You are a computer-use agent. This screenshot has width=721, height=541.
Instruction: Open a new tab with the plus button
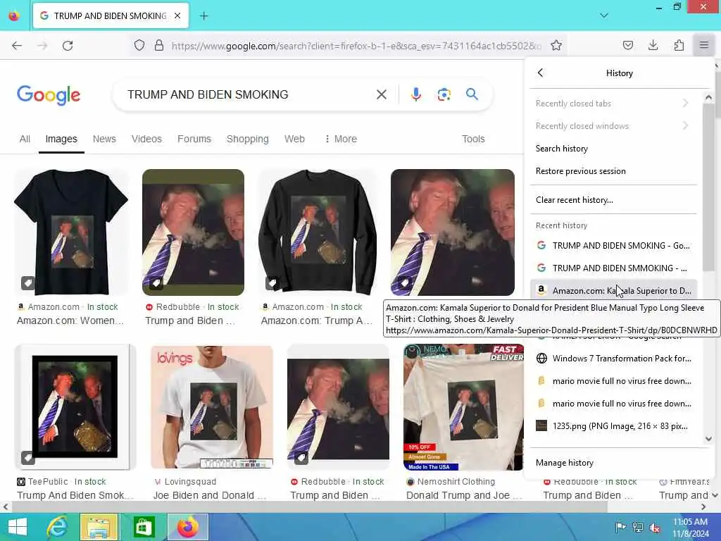pos(203,16)
